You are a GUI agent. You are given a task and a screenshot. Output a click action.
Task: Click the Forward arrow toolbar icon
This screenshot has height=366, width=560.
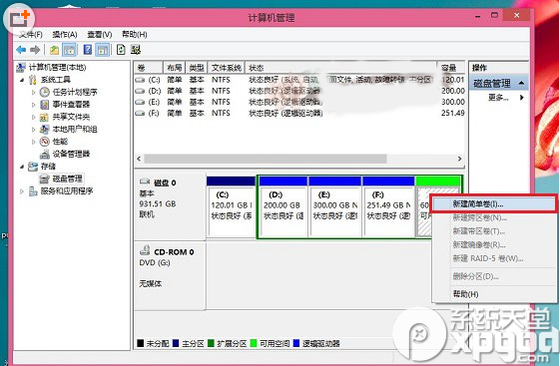(35, 50)
